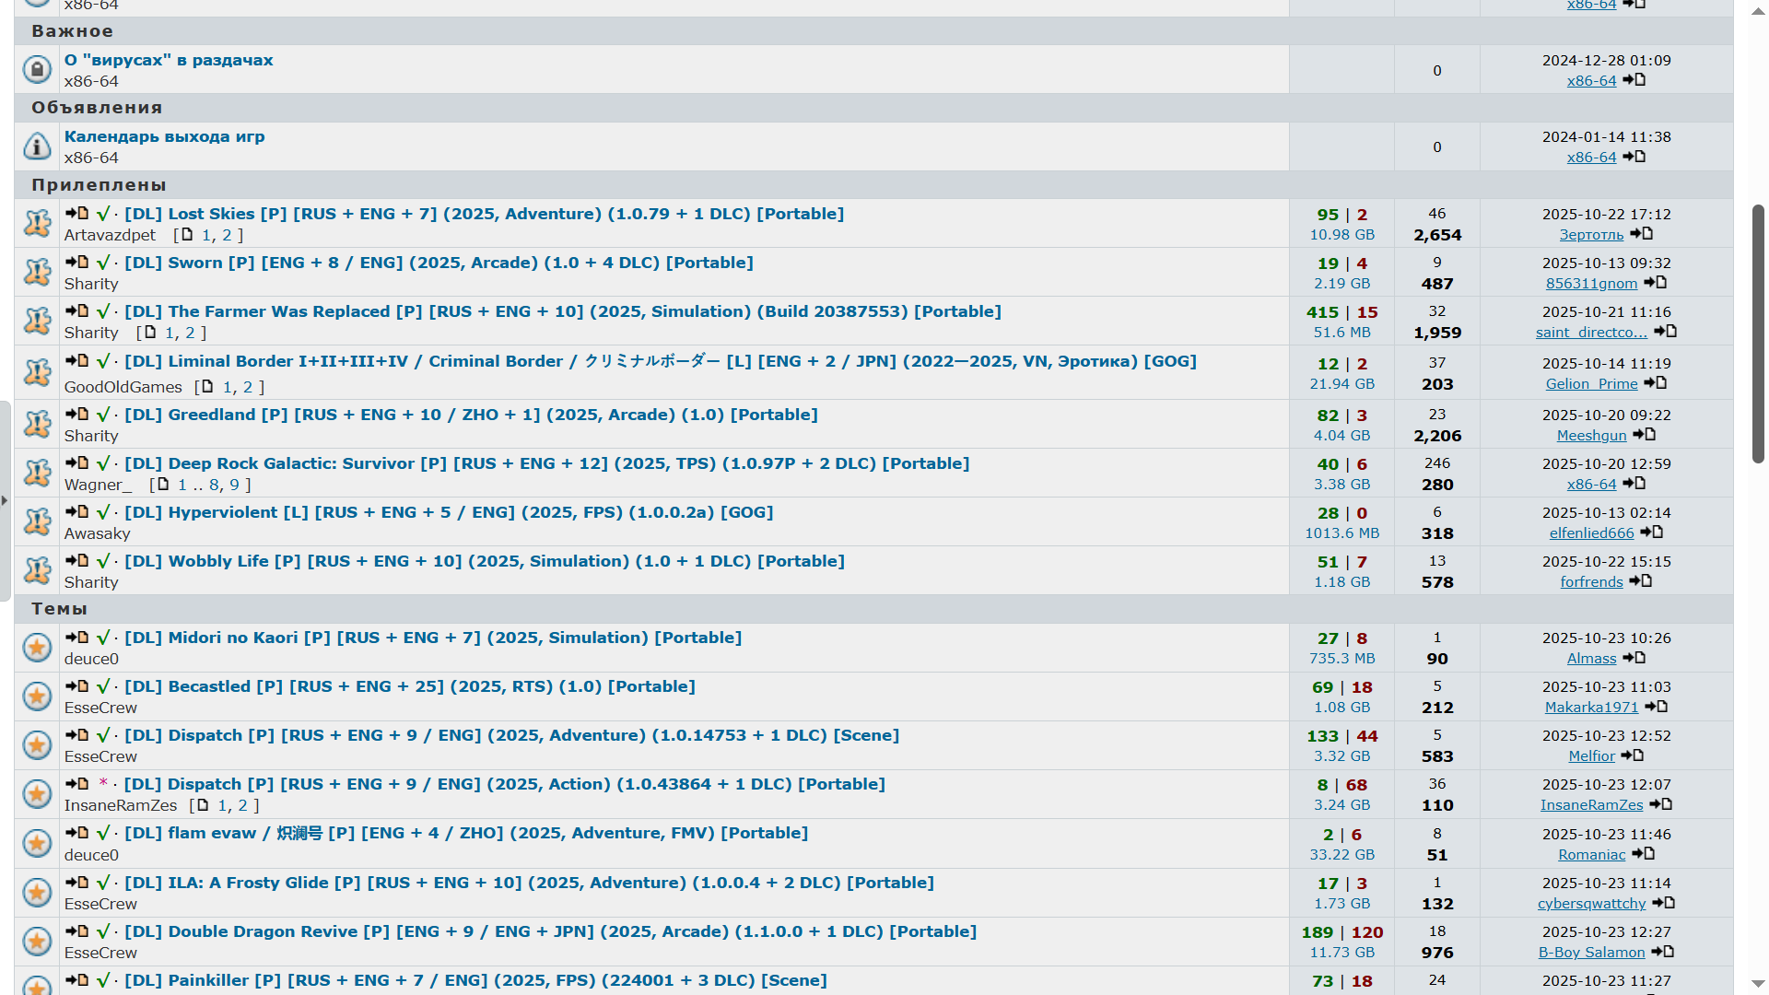Click sticky icon beside Wobbly Life topic
The height and width of the screenshot is (995, 1769).
tap(37, 570)
